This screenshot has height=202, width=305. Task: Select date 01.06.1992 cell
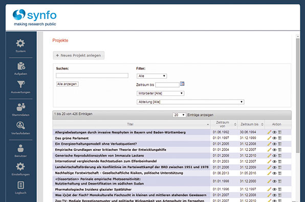click(x=221, y=132)
